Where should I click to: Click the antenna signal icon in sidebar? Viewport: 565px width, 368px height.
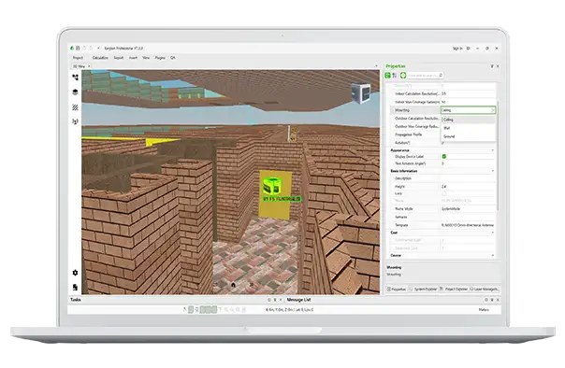coord(75,121)
